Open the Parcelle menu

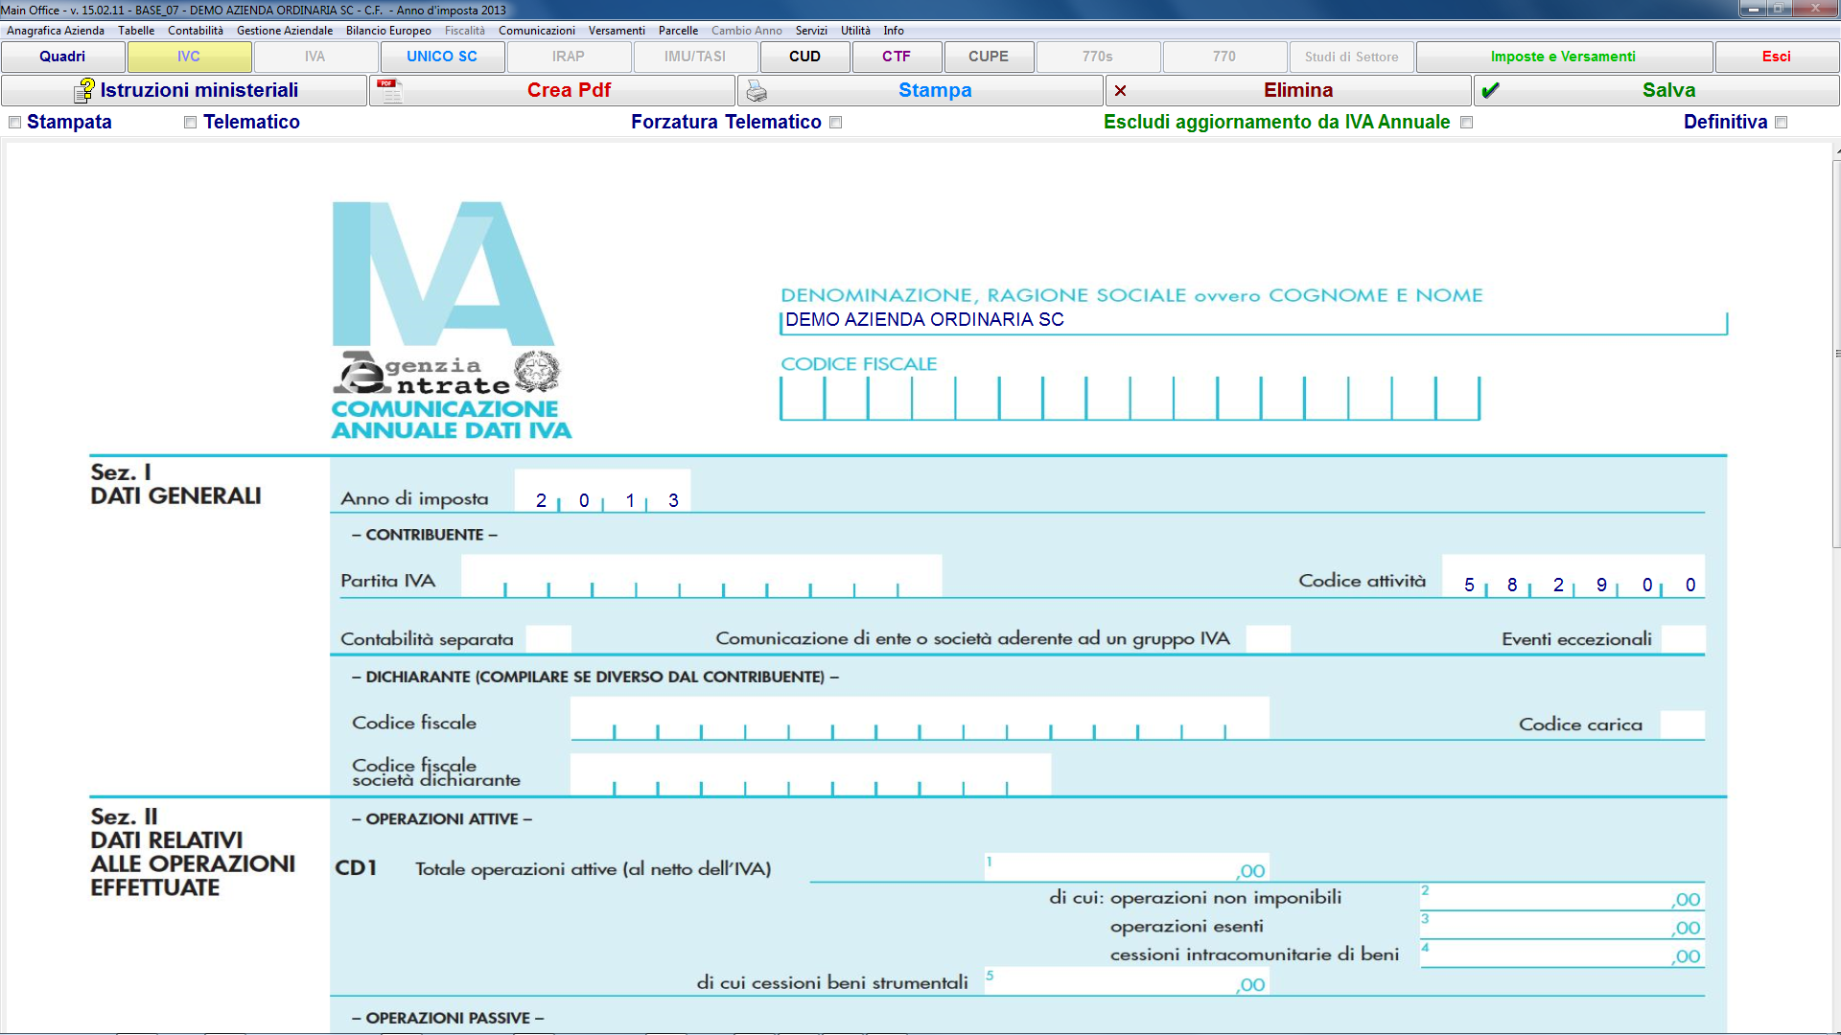[678, 31]
